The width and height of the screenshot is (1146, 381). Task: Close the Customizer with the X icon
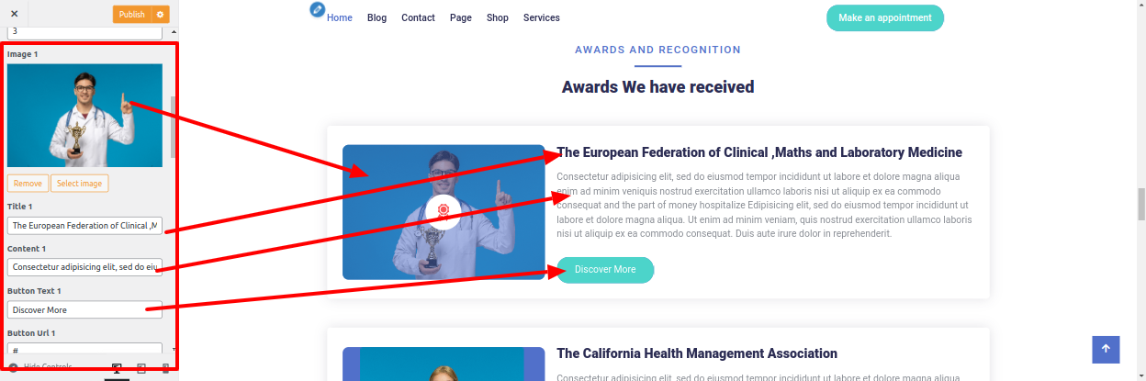14,14
